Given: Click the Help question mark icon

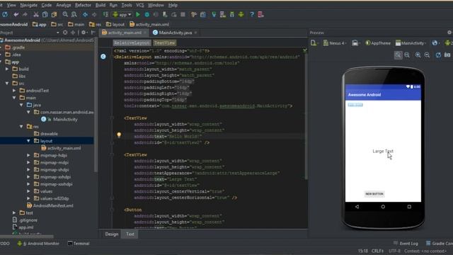Looking at the screenshot, I should pyautogui.click(x=252, y=14).
